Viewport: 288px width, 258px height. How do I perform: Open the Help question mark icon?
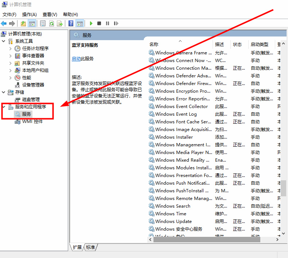[71, 23]
